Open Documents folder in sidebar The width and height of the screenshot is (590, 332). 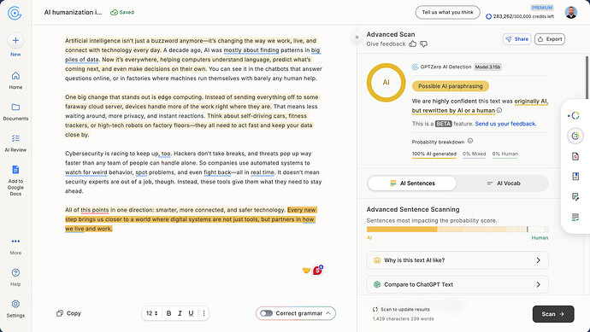pyautogui.click(x=15, y=112)
